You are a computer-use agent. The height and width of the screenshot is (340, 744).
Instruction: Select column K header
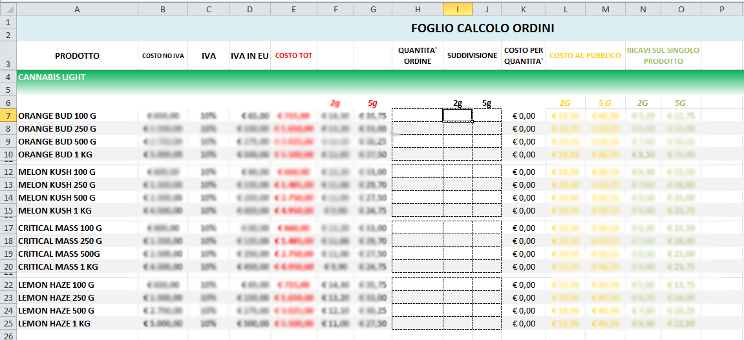tap(524, 8)
